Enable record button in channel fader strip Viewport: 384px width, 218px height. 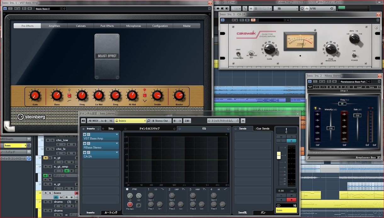click(x=291, y=199)
